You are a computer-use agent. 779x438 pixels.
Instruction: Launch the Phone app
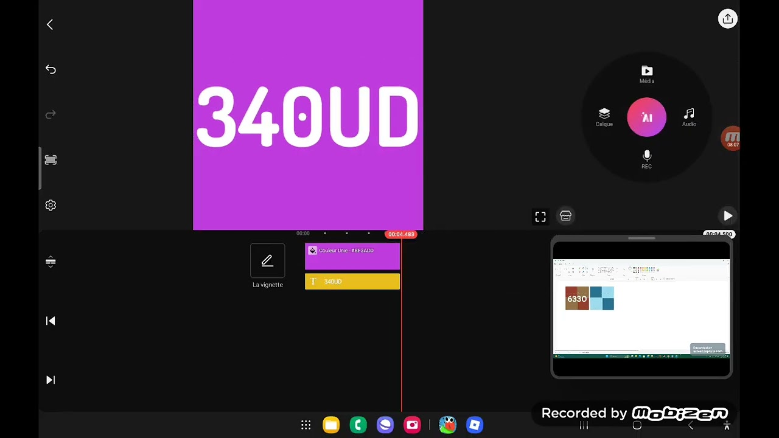(358, 425)
